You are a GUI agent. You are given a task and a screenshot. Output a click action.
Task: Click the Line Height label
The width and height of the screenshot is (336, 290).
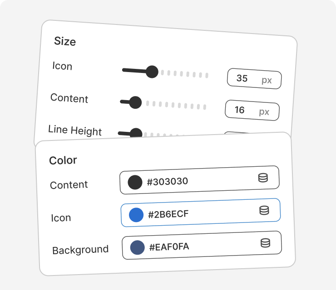(75, 130)
